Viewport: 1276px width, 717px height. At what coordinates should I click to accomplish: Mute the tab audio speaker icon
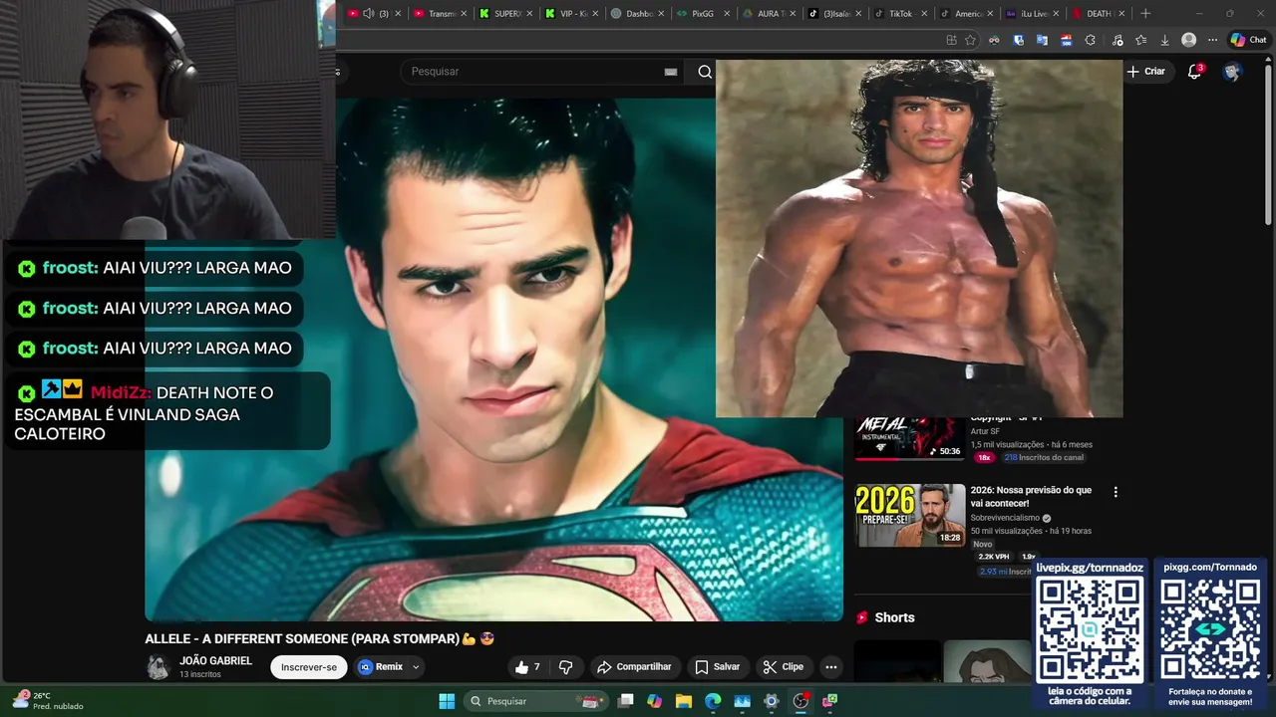click(x=368, y=14)
